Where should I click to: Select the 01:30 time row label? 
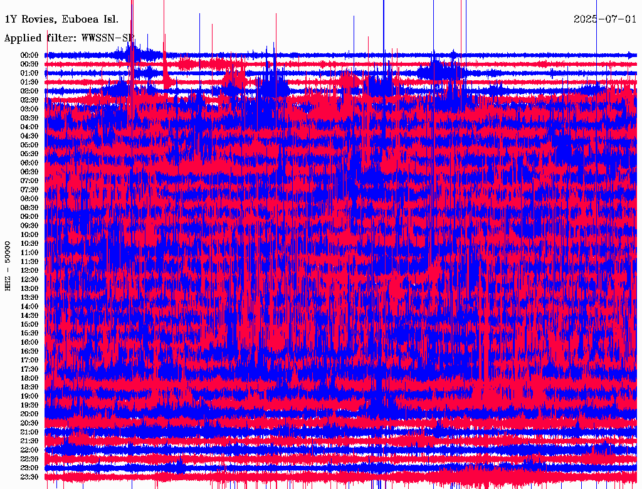[30, 82]
